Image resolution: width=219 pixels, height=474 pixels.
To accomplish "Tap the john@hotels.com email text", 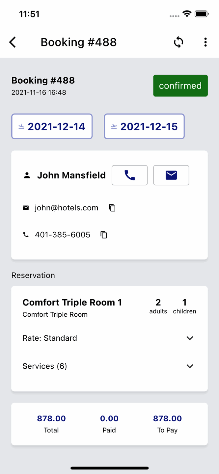I will [67, 208].
